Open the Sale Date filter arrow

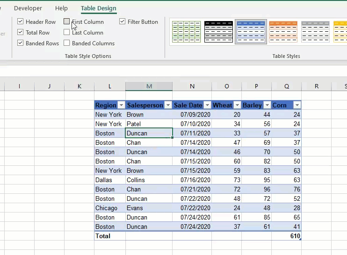(207, 106)
